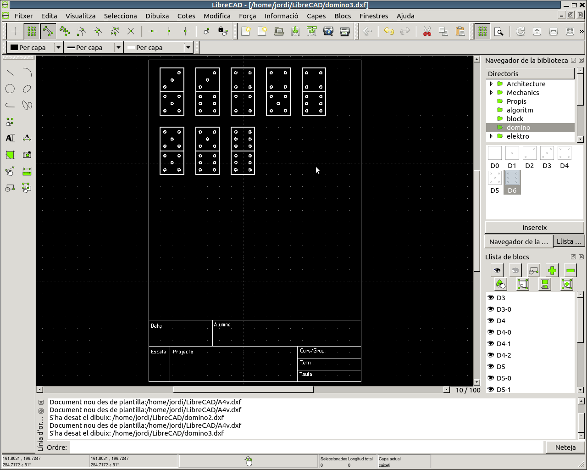Open the Blocs menu

pos(343,16)
